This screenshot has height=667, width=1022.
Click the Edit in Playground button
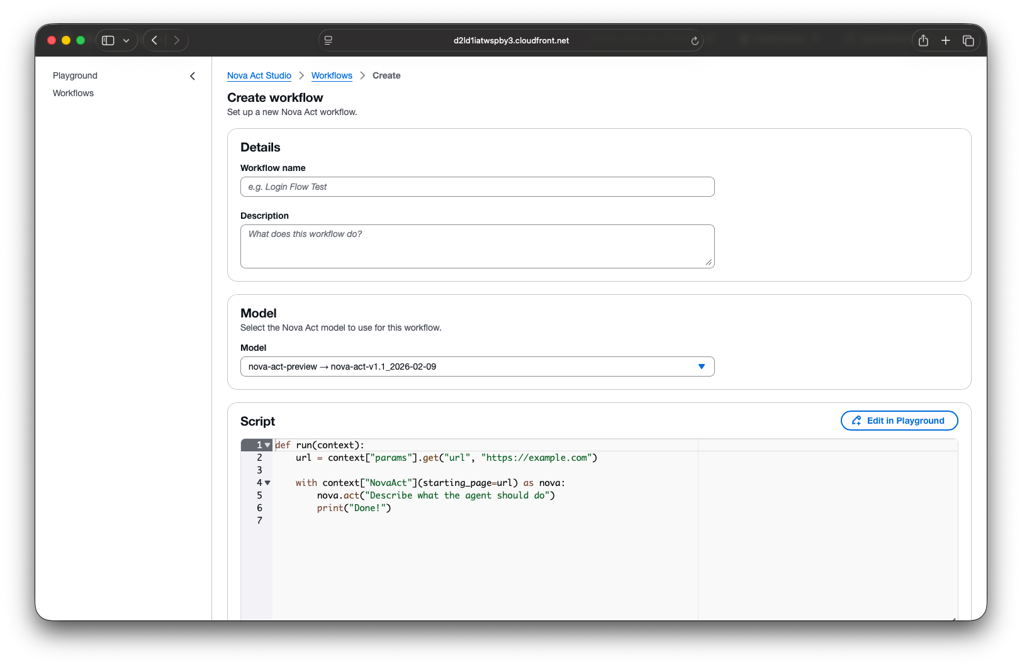tap(899, 421)
